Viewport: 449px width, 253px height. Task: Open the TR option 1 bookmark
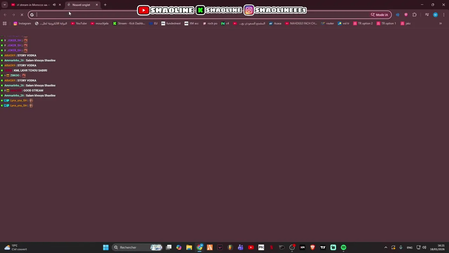click(386, 24)
